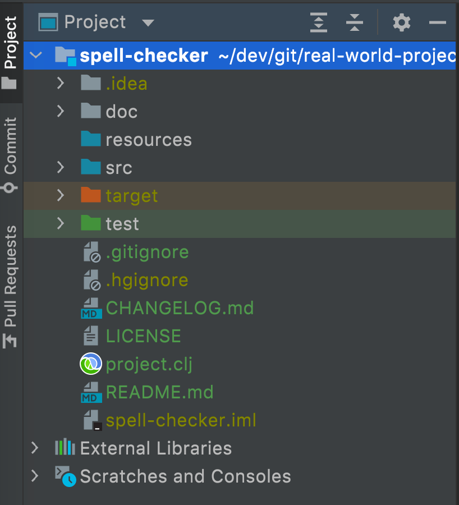This screenshot has height=505, width=459.
Task: Expand the test folder
Action: (x=61, y=223)
